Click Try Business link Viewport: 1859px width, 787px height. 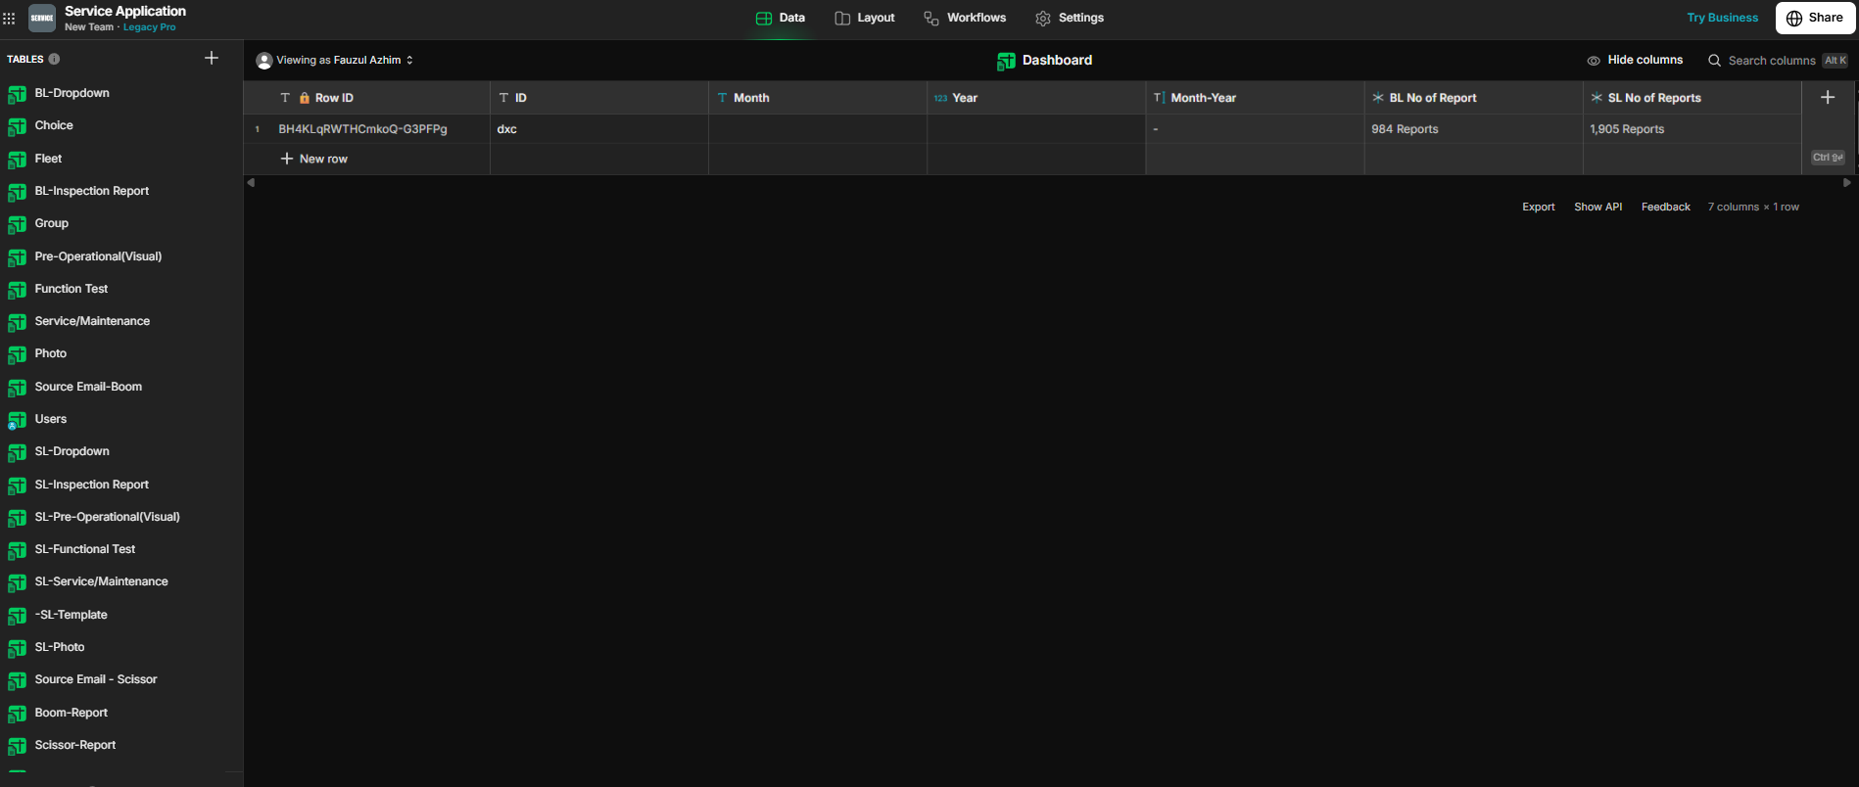tap(1722, 19)
